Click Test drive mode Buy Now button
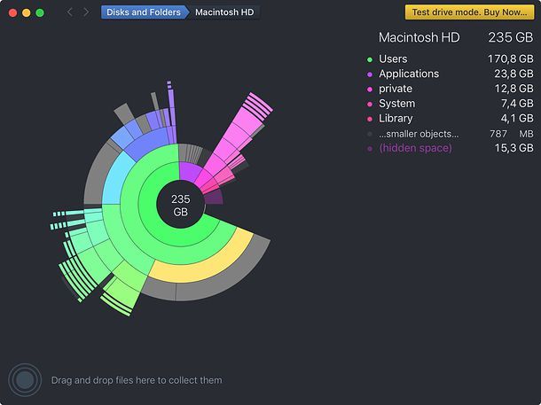The width and height of the screenshot is (541, 405). tap(469, 12)
